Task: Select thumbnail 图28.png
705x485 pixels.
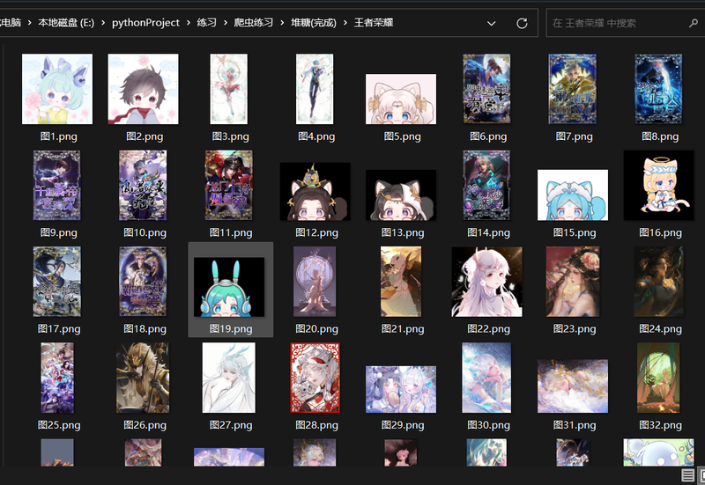Action: (315, 378)
